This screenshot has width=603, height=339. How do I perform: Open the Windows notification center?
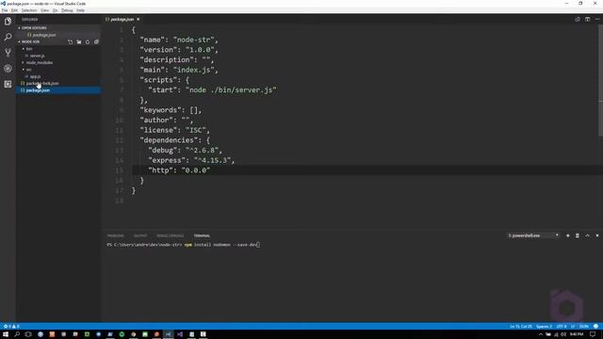[x=593, y=334]
